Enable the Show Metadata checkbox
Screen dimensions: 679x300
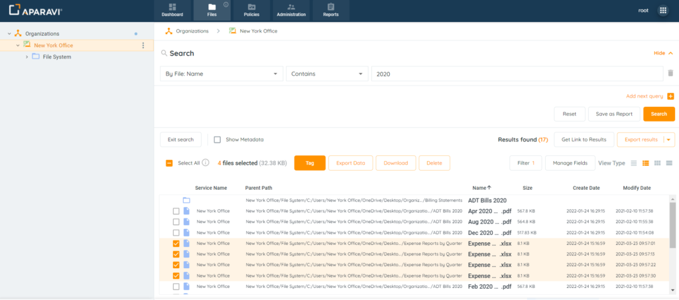click(217, 139)
